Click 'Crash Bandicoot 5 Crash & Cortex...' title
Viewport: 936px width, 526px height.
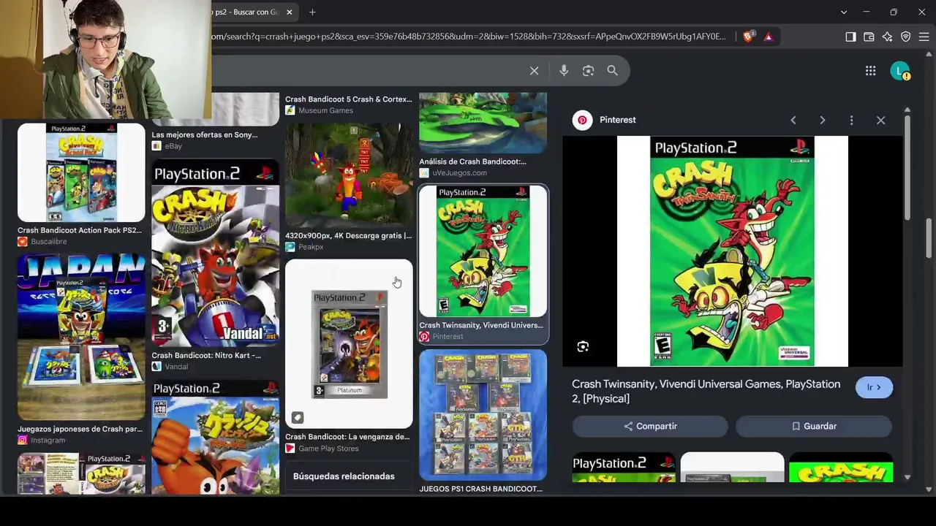[x=348, y=99]
